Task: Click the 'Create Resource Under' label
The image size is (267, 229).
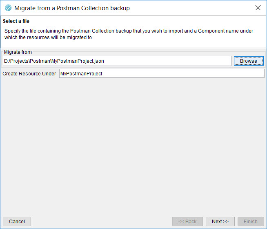Action: tap(29, 73)
